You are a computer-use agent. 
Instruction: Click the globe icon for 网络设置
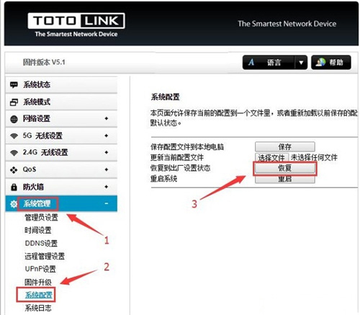[x=14, y=119]
